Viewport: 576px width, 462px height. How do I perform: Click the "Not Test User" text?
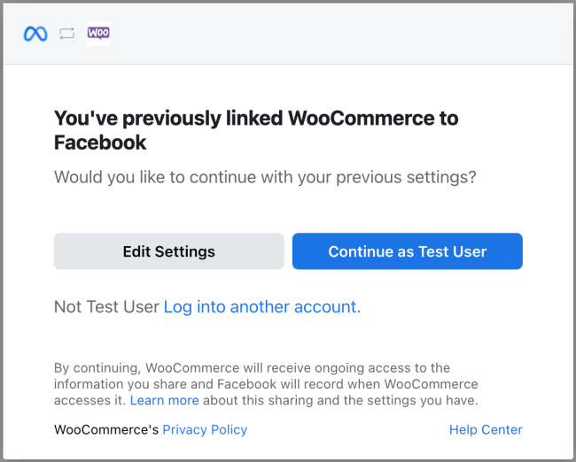(x=106, y=307)
